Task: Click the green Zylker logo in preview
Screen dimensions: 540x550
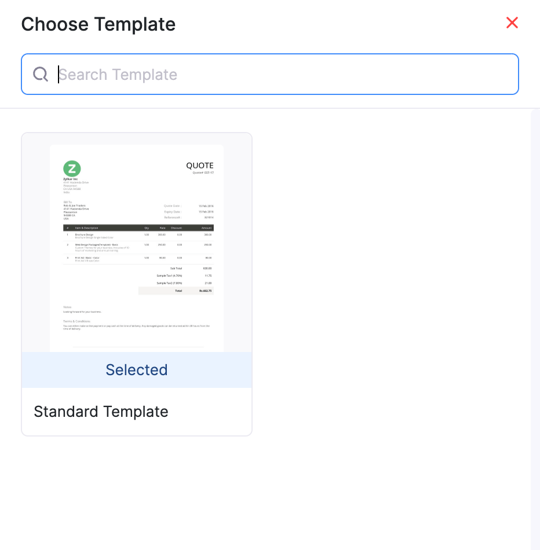Action: 72,169
